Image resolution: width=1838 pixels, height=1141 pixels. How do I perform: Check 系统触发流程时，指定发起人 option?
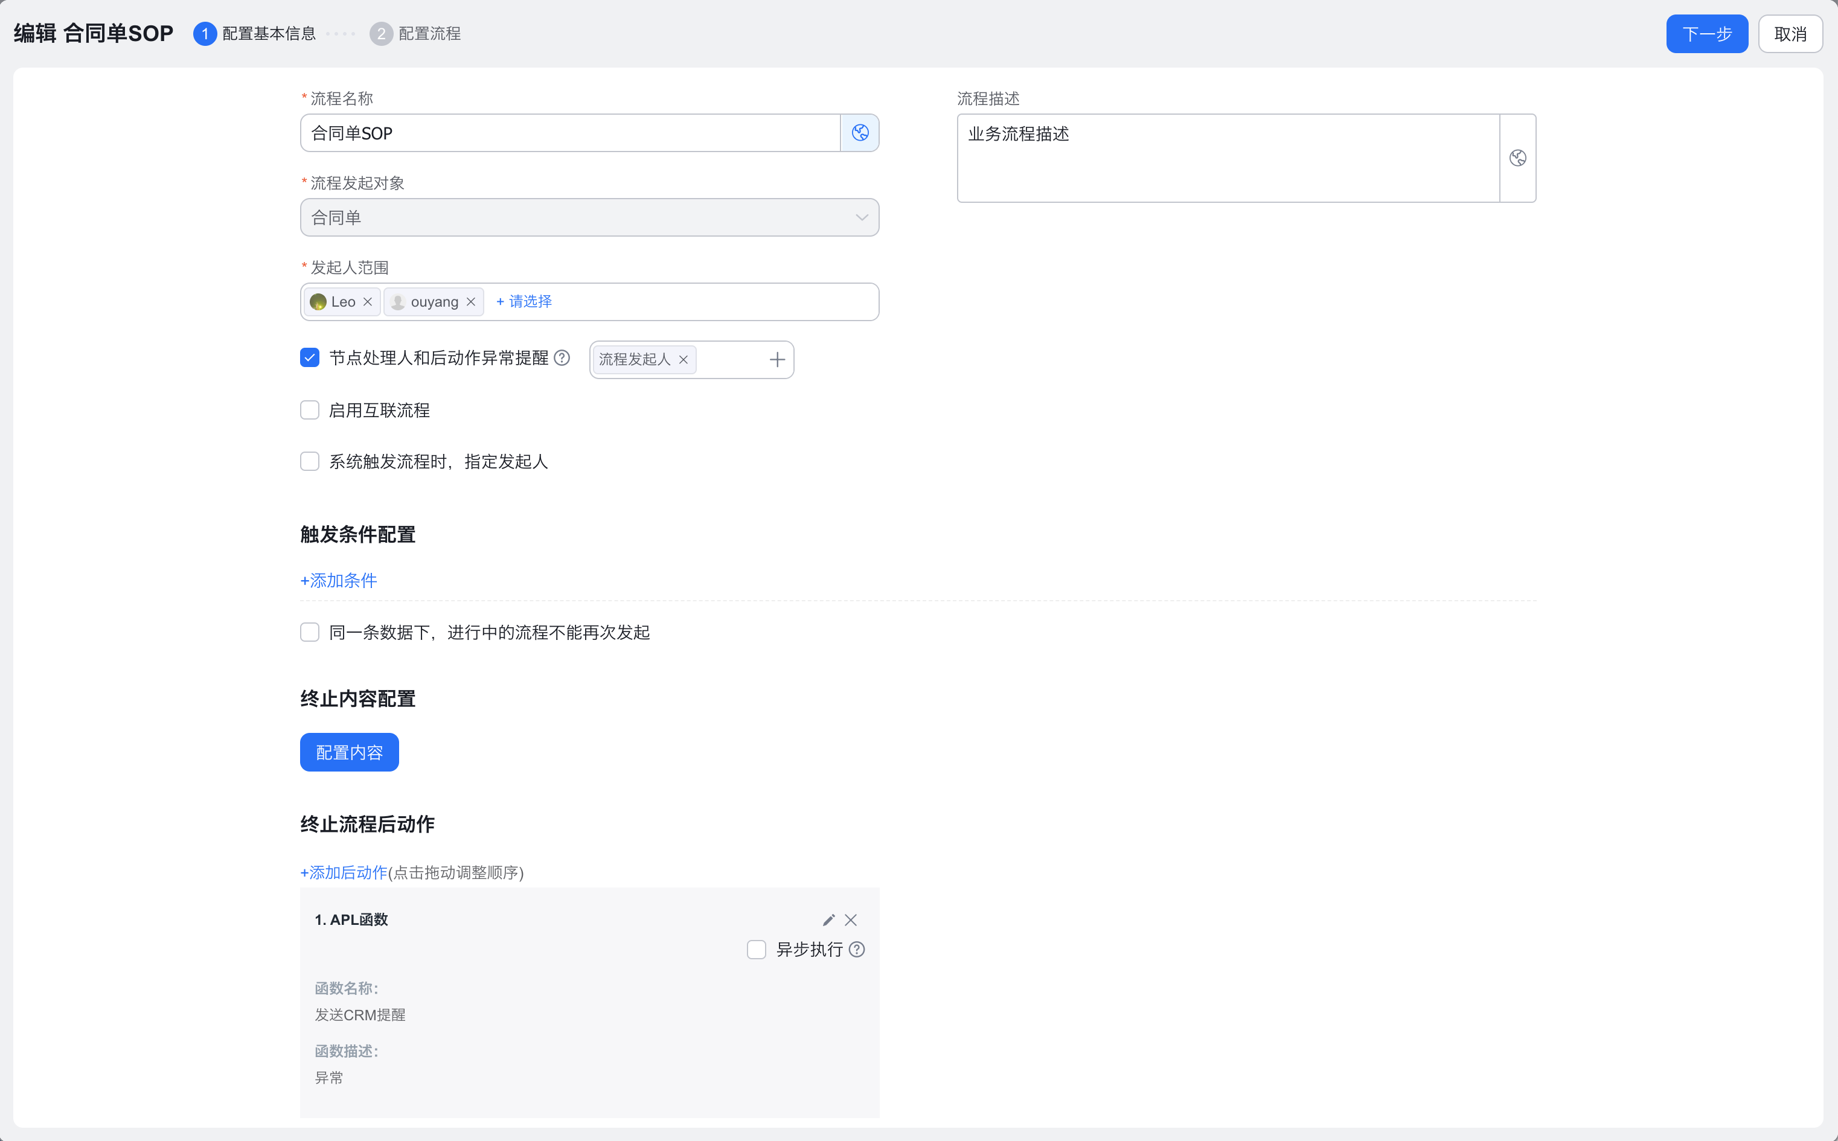(x=309, y=462)
